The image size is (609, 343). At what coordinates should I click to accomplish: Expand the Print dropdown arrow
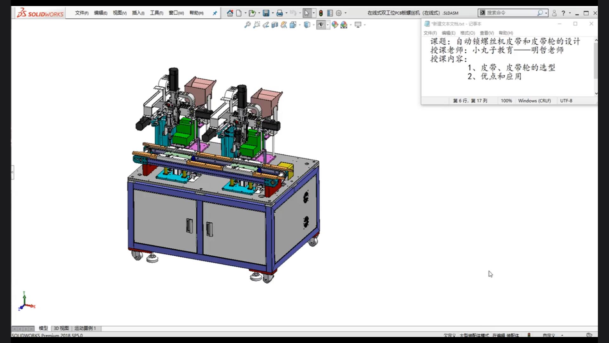(x=286, y=13)
